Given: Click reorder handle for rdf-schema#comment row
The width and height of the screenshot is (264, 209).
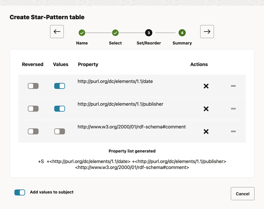Looking at the screenshot, I should click(233, 132).
